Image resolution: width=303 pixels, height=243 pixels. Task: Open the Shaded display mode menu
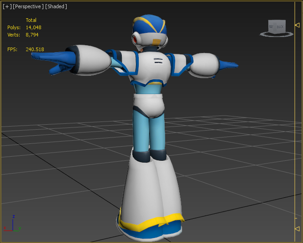56,6
